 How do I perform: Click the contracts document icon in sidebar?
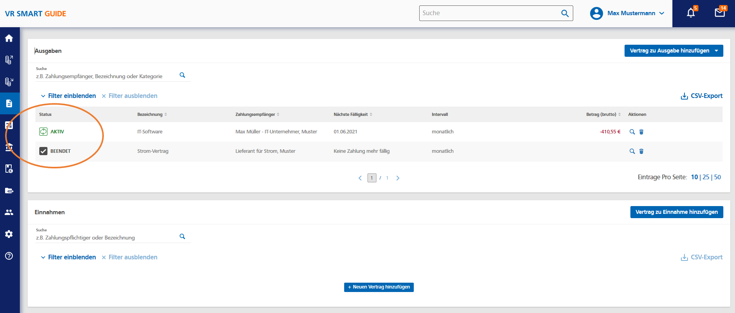[9, 103]
